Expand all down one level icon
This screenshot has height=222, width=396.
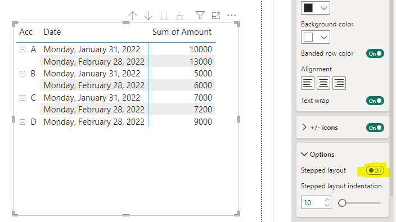(x=179, y=16)
